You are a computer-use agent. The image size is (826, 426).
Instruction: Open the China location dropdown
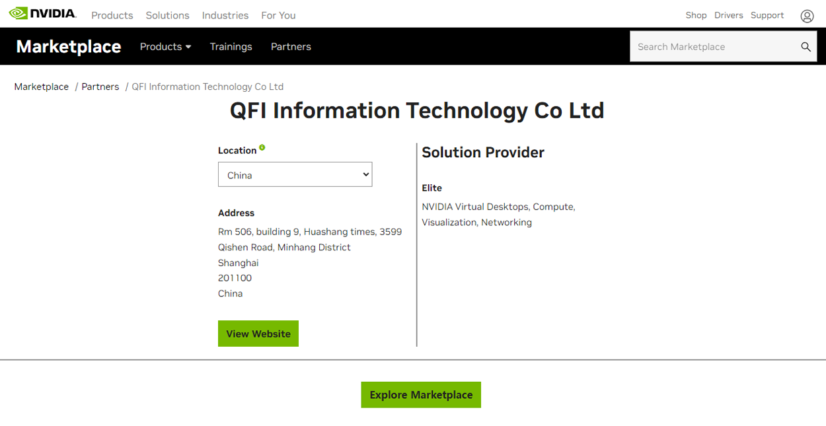(295, 175)
